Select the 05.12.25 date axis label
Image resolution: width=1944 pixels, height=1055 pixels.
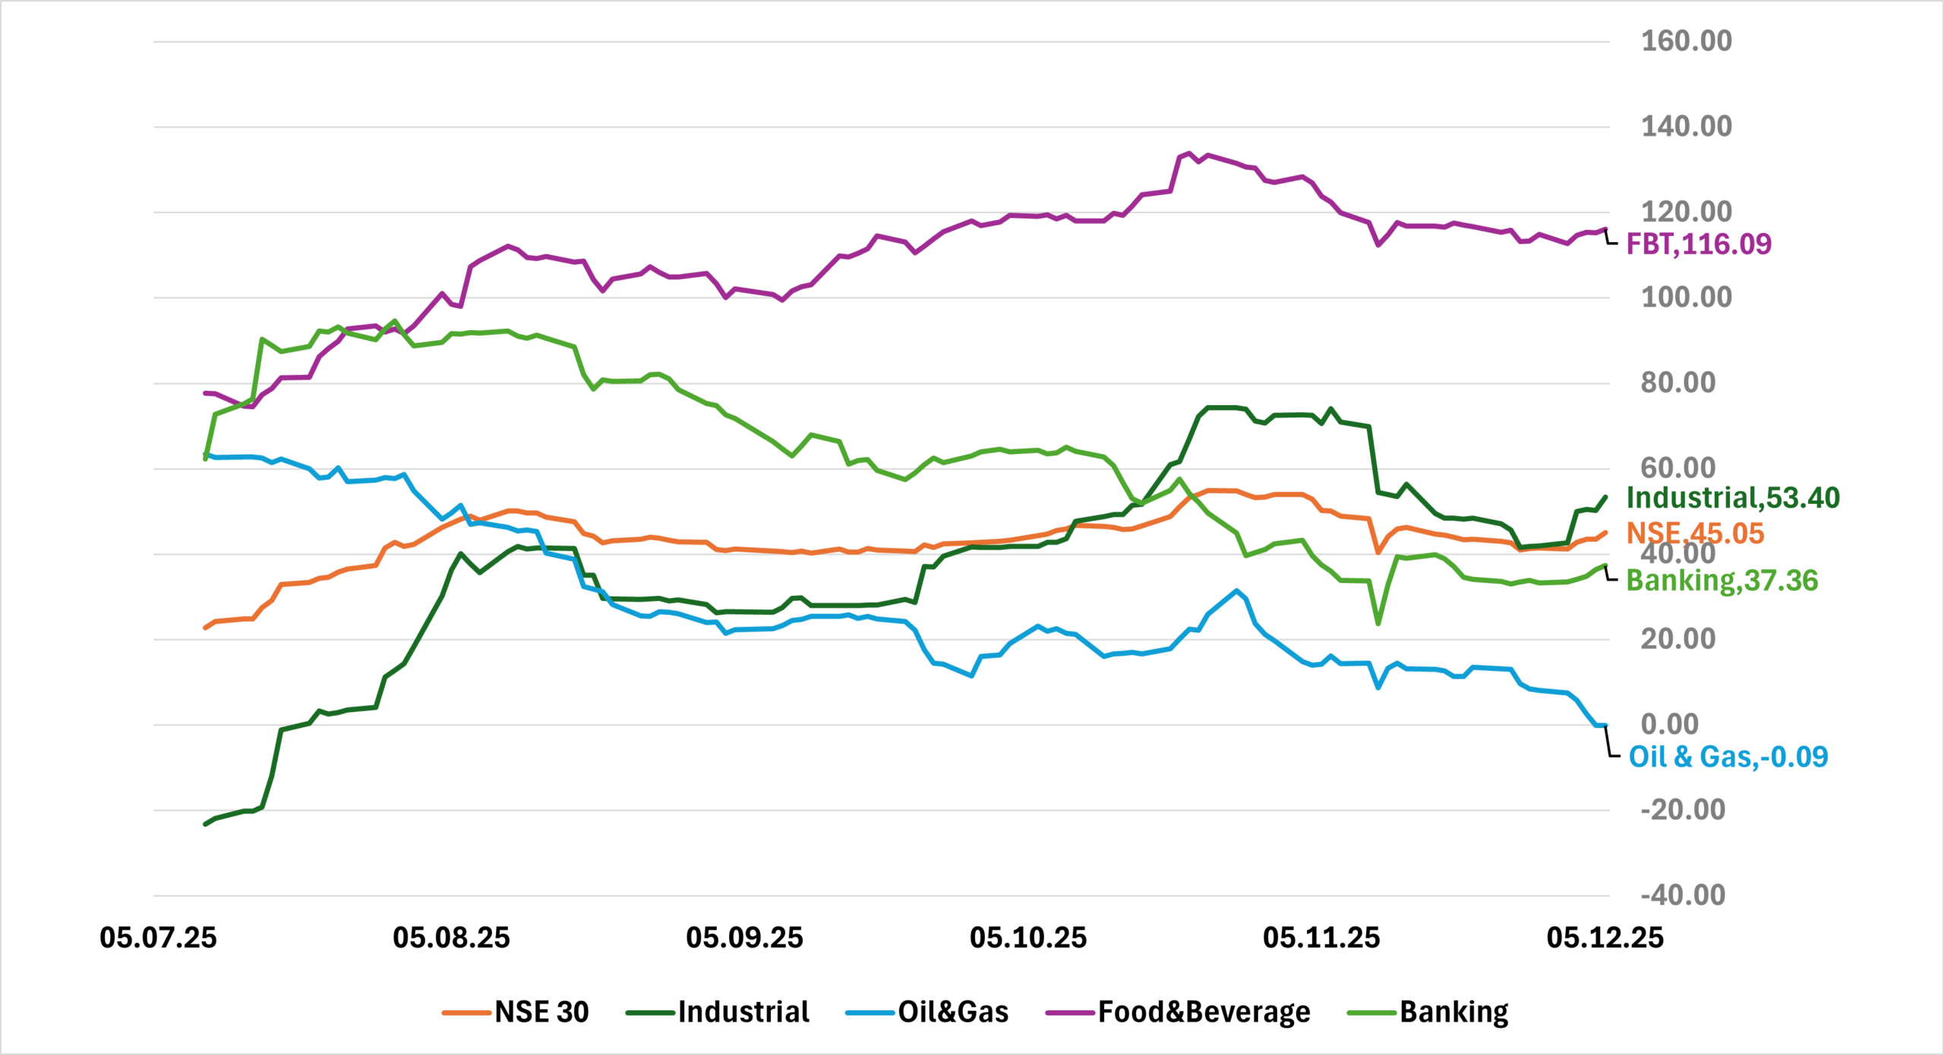click(1605, 938)
